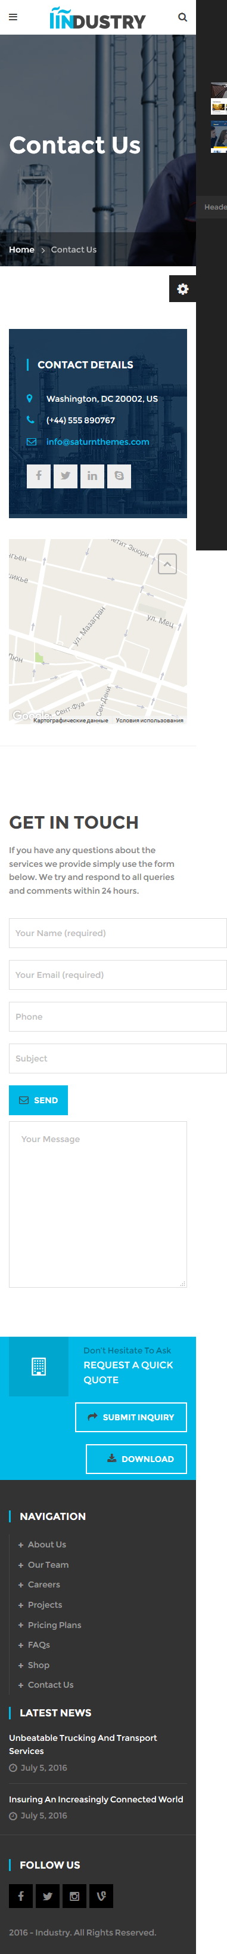The height and width of the screenshot is (1954, 227).
Task: Click Facebook icon in Contact Details
Action: [x=39, y=476]
